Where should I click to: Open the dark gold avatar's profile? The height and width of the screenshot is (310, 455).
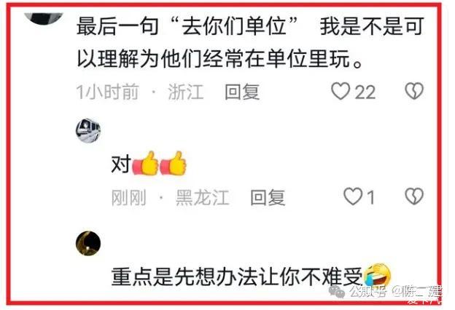point(88,243)
